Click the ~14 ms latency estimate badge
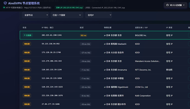Viewport: 190px width, 109px height. [85, 61]
